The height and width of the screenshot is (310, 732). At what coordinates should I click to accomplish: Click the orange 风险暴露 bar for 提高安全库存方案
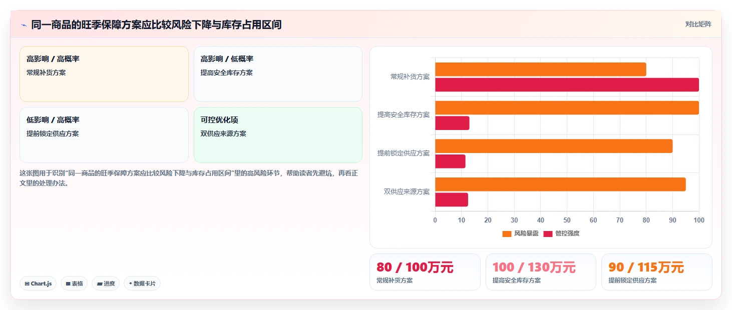coord(567,107)
